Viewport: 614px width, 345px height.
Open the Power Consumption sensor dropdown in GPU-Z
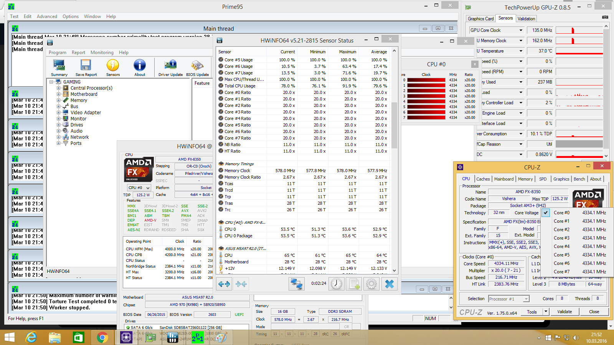click(x=521, y=134)
